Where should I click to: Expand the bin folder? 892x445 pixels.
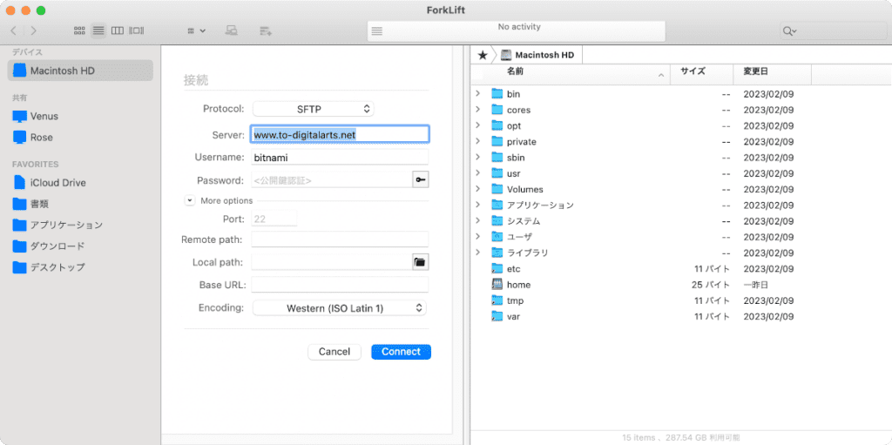point(478,93)
